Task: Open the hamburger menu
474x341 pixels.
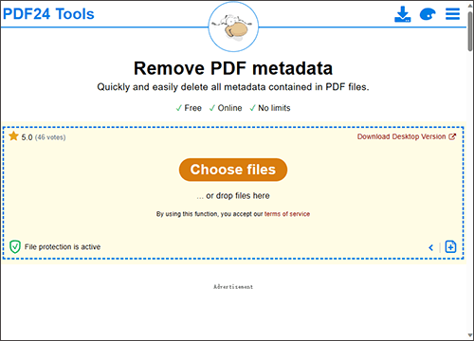Action: 452,14
